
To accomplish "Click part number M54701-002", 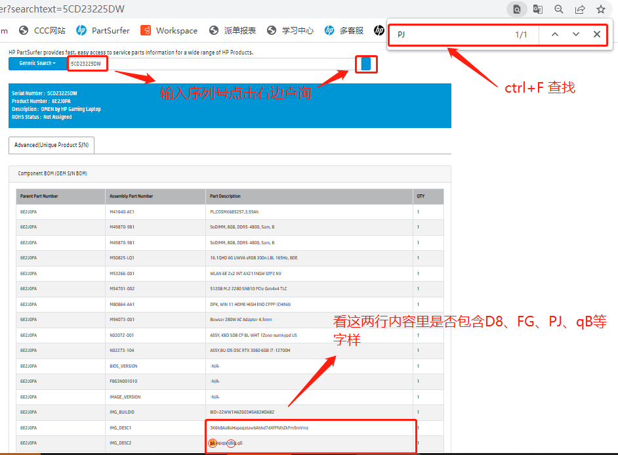I will point(122,289).
